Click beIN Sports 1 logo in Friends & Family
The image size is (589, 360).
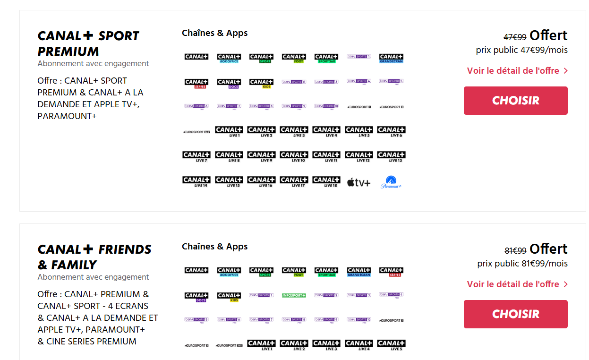[x=261, y=295]
